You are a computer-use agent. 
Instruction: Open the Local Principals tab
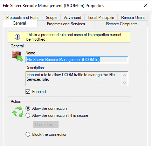[x=101, y=18]
